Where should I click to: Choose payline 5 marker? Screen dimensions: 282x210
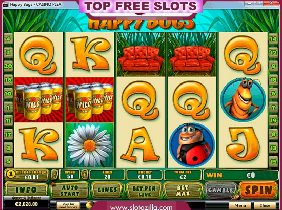tap(8, 161)
